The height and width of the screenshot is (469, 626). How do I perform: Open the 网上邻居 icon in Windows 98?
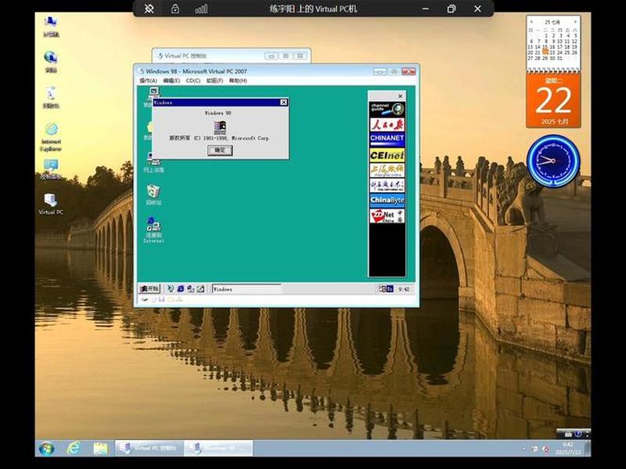click(153, 163)
